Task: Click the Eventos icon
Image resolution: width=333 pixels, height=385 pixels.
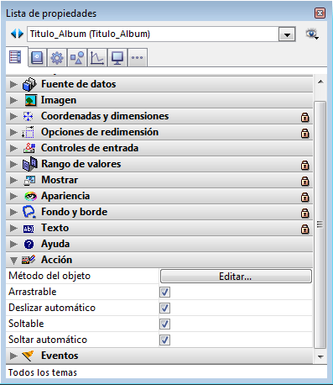Action: 28,356
